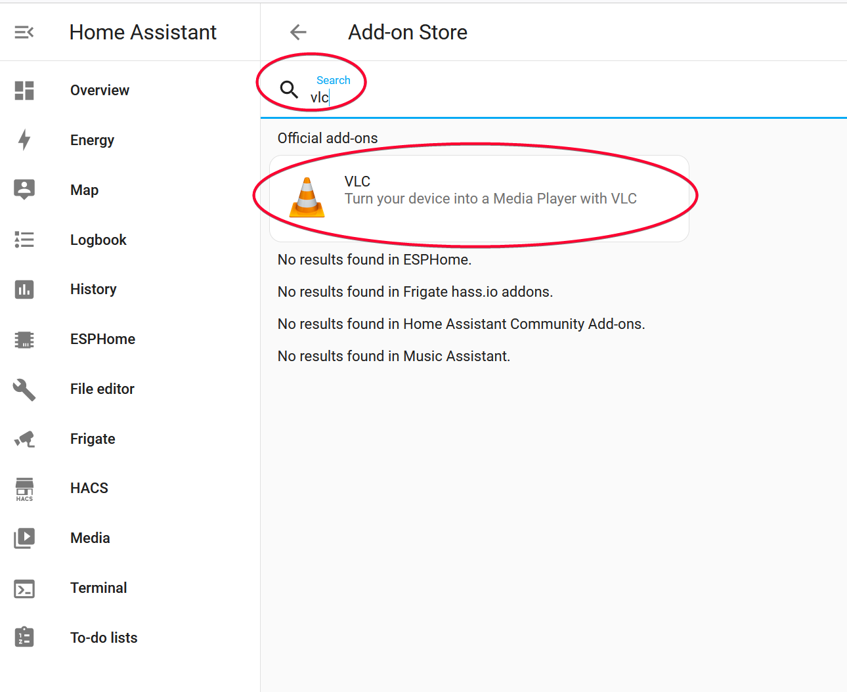Open ESPHome in the sidebar
The width and height of the screenshot is (847, 692).
[130, 339]
